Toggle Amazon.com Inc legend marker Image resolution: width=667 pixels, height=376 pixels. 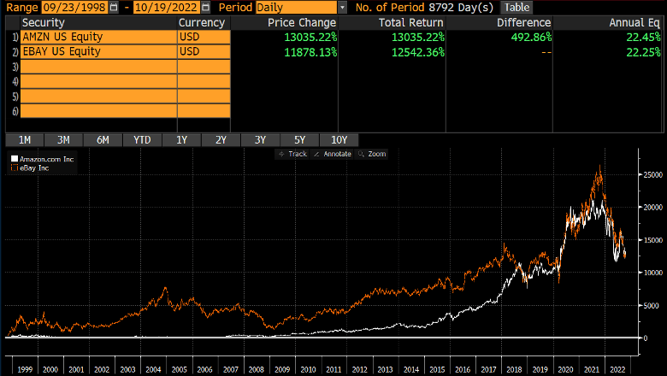pos(12,160)
